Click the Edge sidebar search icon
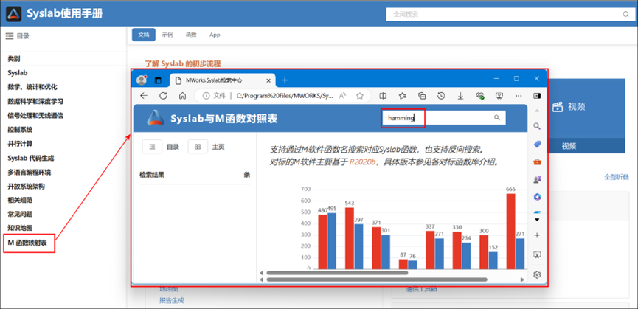 click(x=537, y=126)
